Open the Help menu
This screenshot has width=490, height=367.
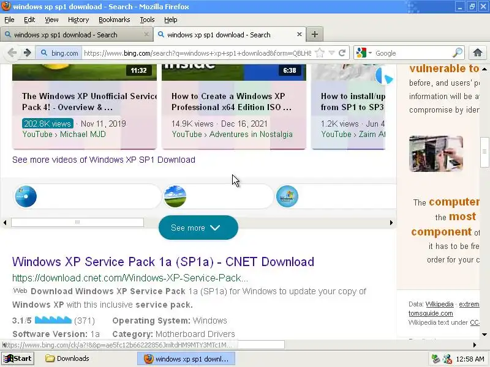pyautogui.click(x=171, y=20)
